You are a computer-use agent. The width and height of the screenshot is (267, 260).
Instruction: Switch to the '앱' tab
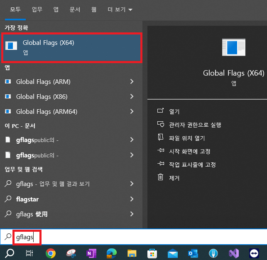coord(56,10)
